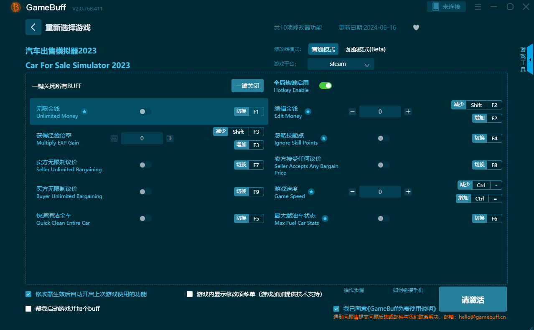Click Shift F3 decrease hotkey for EXP Gain
534x330 pixels.
[x=239, y=132]
